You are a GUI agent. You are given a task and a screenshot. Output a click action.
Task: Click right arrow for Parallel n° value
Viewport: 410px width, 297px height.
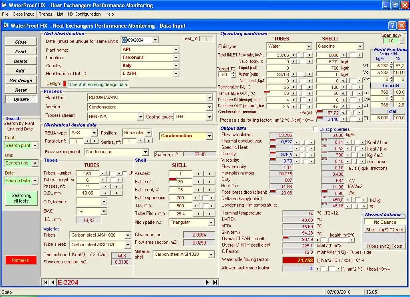click(x=94, y=141)
